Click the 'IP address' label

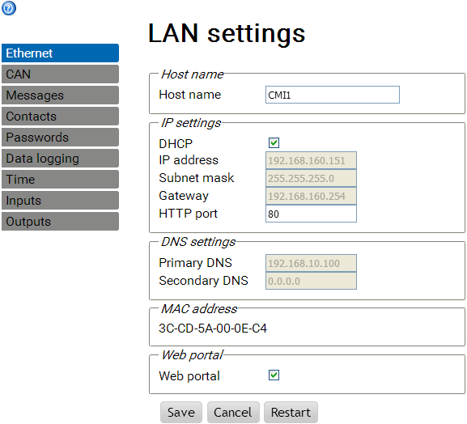click(189, 160)
